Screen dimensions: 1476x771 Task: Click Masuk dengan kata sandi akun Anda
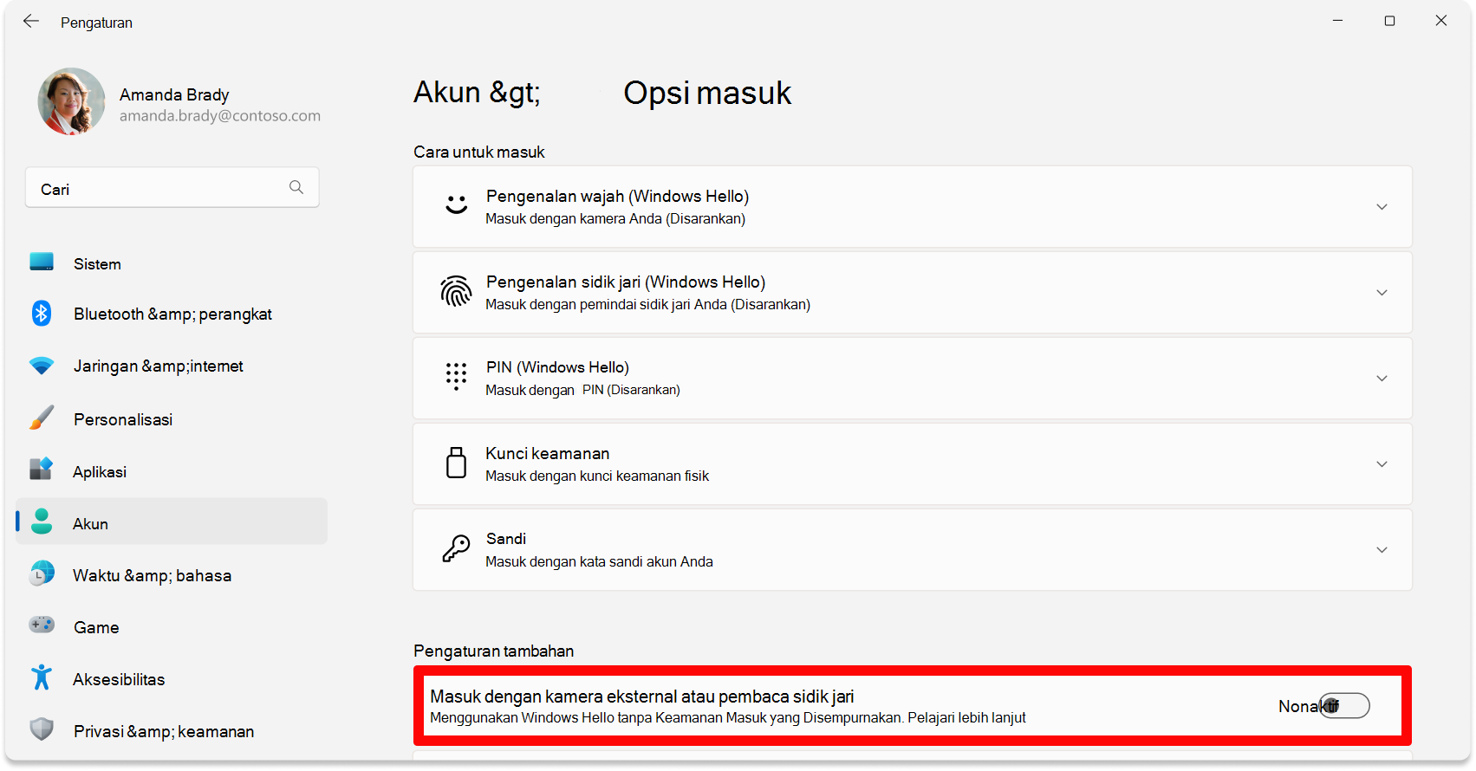599,561
